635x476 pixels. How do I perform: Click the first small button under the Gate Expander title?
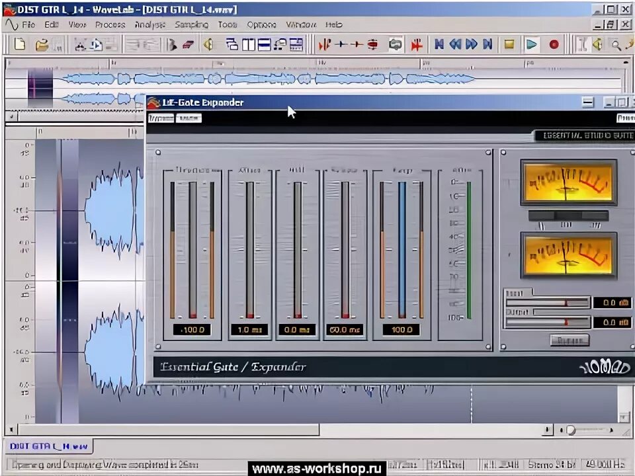coord(161,118)
